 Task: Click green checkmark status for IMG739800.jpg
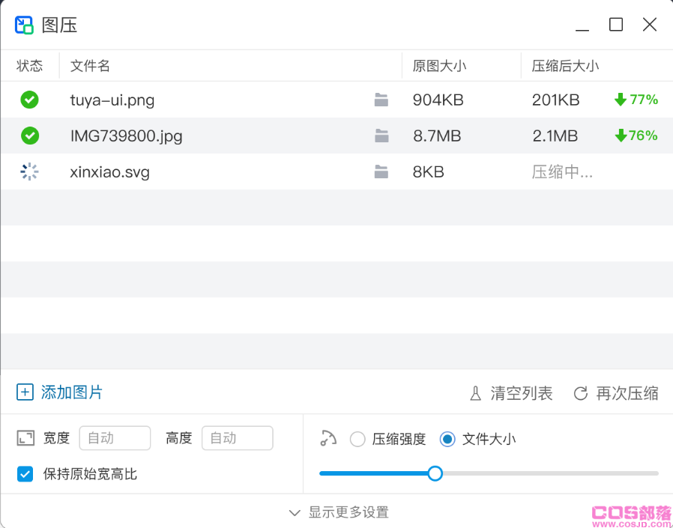(30, 136)
